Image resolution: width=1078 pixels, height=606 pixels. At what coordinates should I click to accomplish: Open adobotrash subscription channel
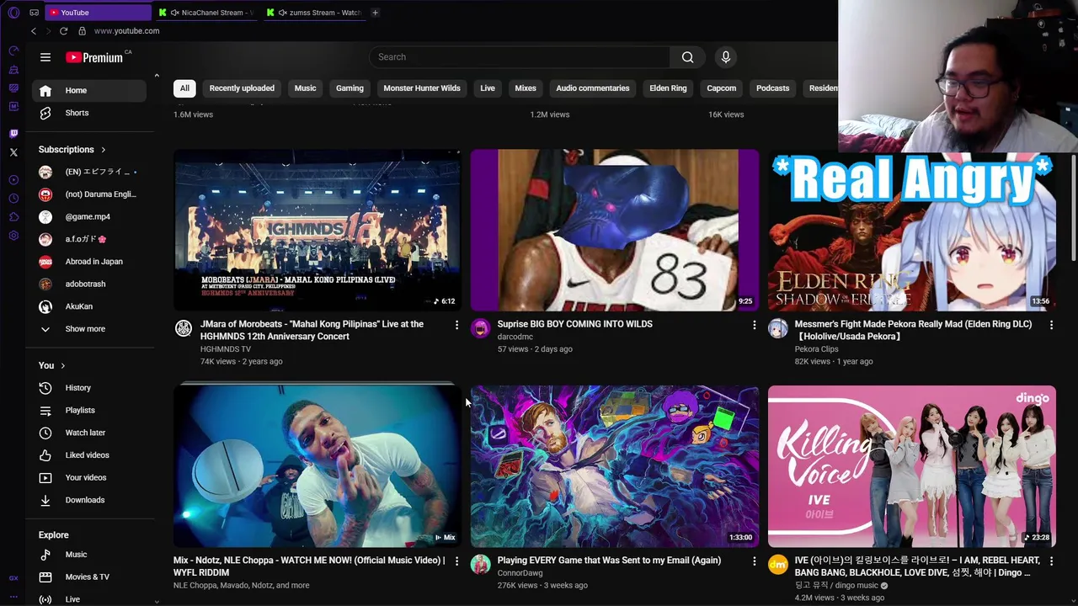(x=88, y=284)
